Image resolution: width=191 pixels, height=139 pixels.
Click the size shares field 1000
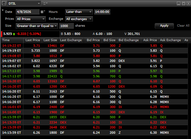pos(67,26)
